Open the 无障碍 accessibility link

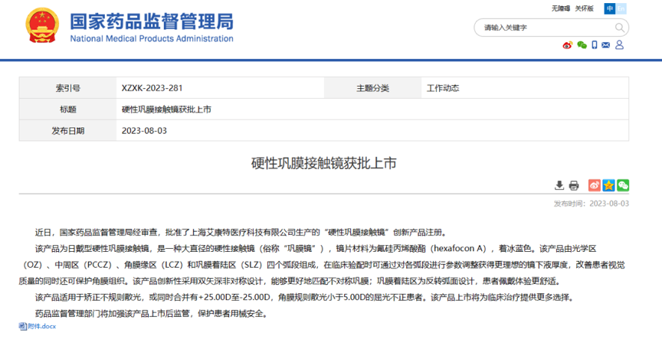pyautogui.click(x=561, y=8)
